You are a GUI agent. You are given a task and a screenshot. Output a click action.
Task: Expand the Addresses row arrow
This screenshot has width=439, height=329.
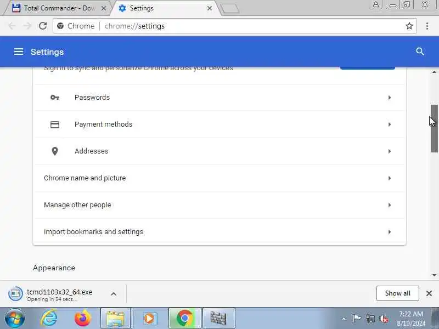tap(390, 151)
